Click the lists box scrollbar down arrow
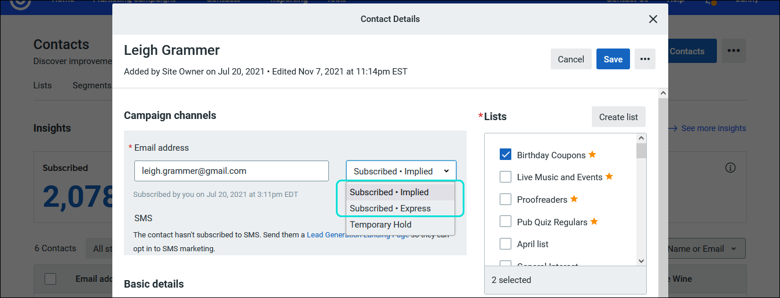Viewport: 780px width, 298px height. 641,261
